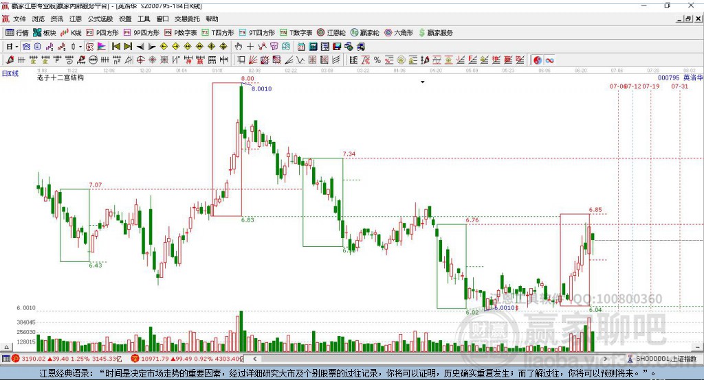The height and width of the screenshot is (380, 704).
Task: Open the 设置 menu
Action: tap(125, 19)
